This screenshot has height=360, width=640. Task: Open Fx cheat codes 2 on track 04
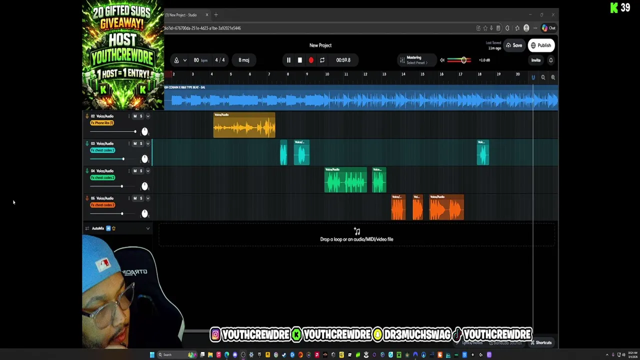tap(102, 178)
